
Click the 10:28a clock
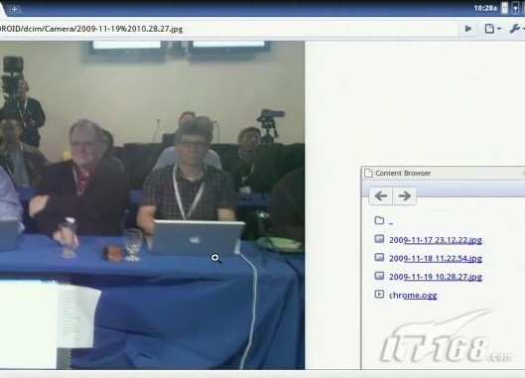(x=485, y=8)
